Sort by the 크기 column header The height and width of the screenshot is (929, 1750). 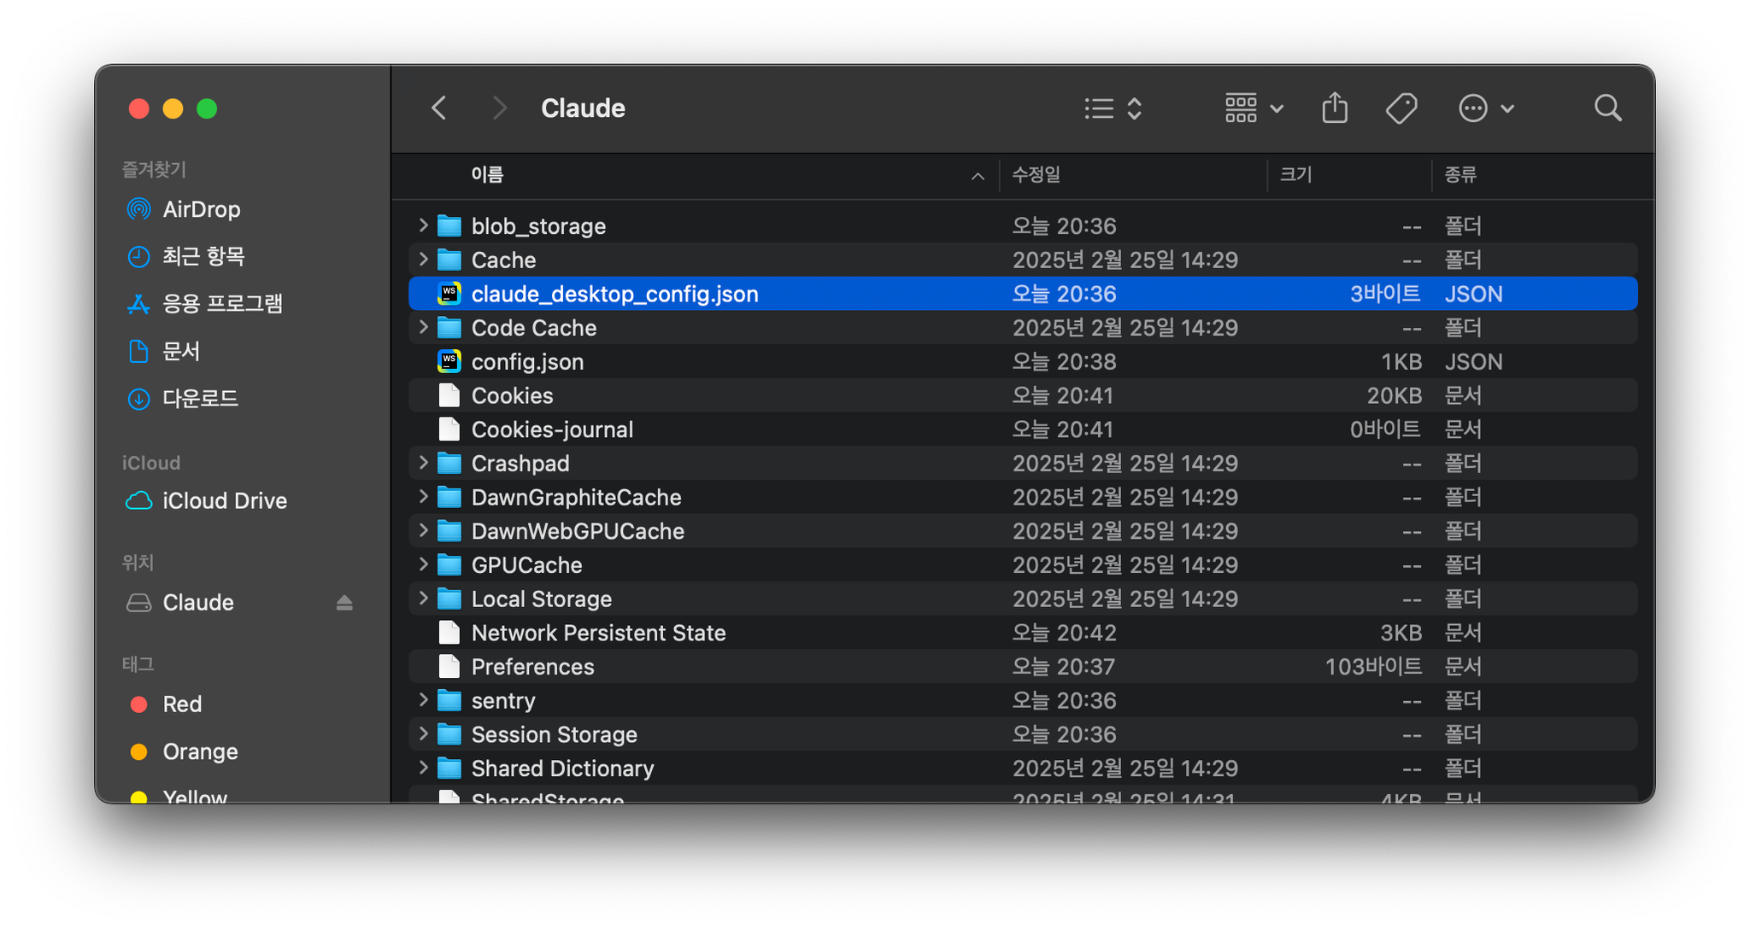[1295, 175]
